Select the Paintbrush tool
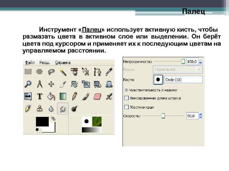The height and width of the screenshot is (171, 229). (x=86, y=96)
